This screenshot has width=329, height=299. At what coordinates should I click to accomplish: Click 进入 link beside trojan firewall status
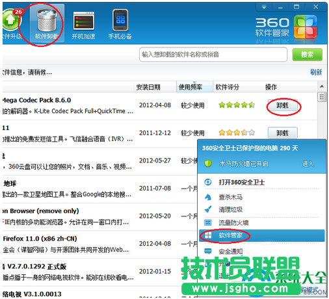(x=308, y=164)
